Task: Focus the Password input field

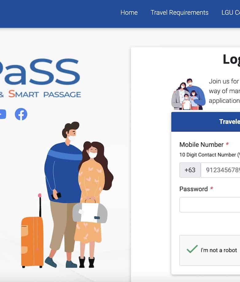Action: (x=210, y=205)
